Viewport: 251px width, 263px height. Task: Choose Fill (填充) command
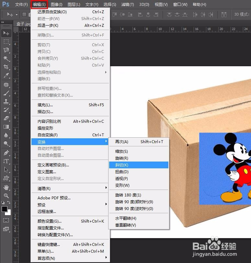point(70,105)
